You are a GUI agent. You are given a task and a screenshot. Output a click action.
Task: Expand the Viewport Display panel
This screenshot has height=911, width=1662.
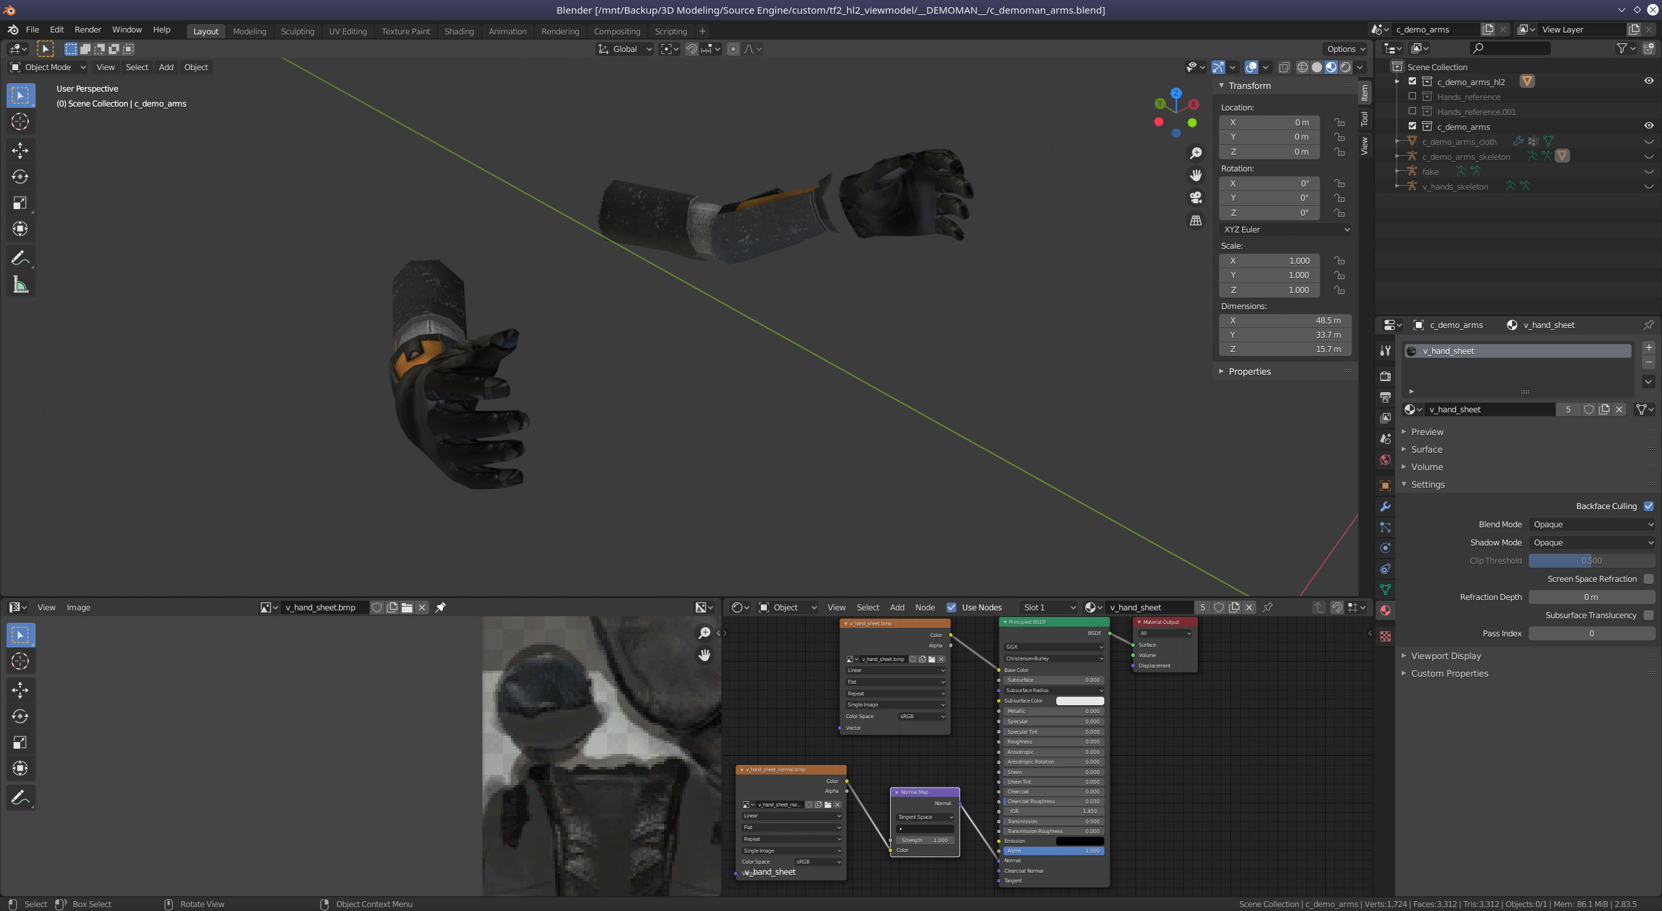pyautogui.click(x=1446, y=656)
